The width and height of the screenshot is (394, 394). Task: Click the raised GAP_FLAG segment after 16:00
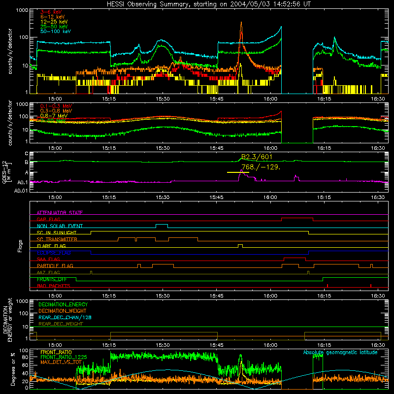tap(297, 218)
